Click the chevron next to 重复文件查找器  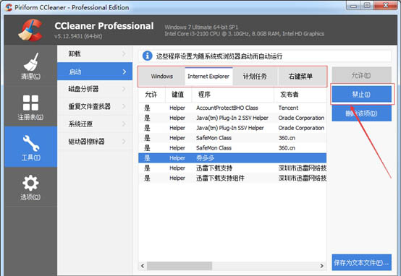pos(124,106)
